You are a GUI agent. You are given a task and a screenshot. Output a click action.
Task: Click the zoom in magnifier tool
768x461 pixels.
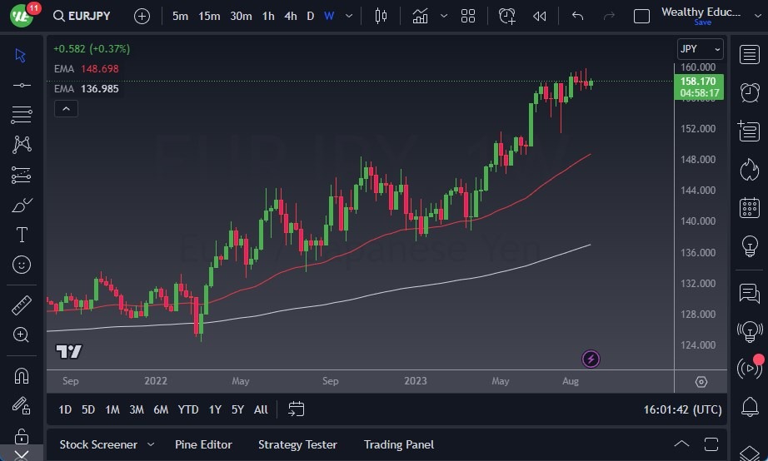pos(22,335)
